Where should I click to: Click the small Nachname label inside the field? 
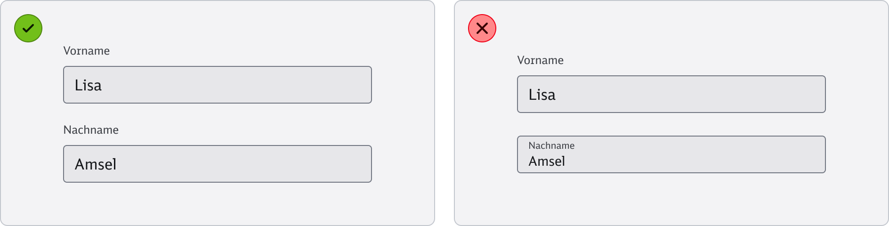pyautogui.click(x=551, y=145)
